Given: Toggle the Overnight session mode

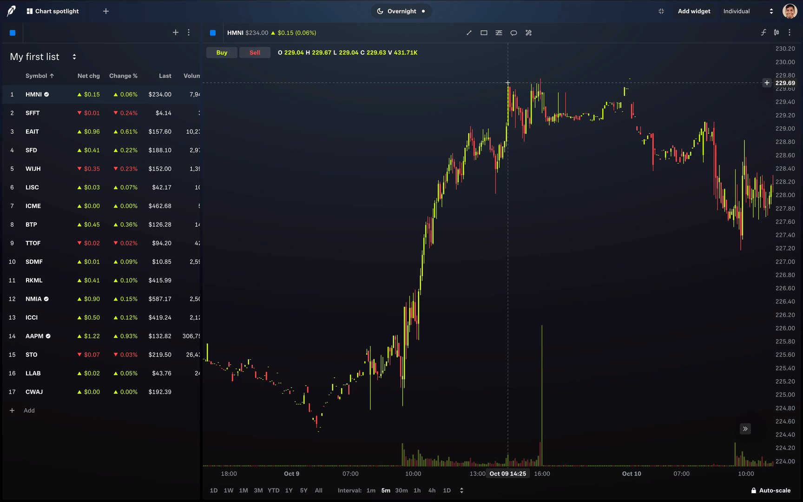Looking at the screenshot, I should pyautogui.click(x=401, y=11).
